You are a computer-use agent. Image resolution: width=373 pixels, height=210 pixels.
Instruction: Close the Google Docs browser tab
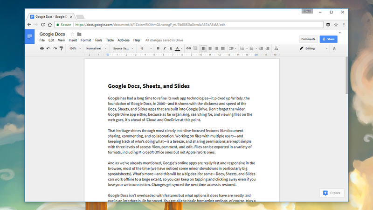[71, 17]
